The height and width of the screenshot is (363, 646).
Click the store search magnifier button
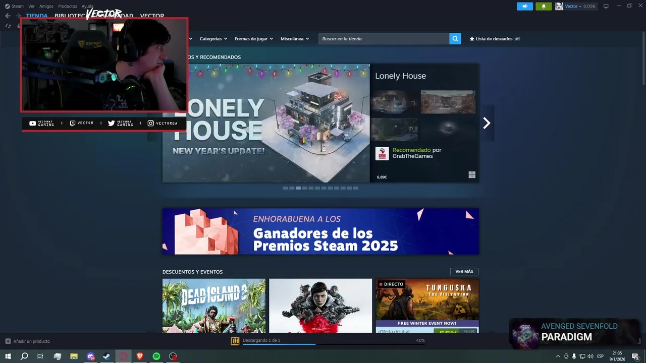tap(455, 39)
